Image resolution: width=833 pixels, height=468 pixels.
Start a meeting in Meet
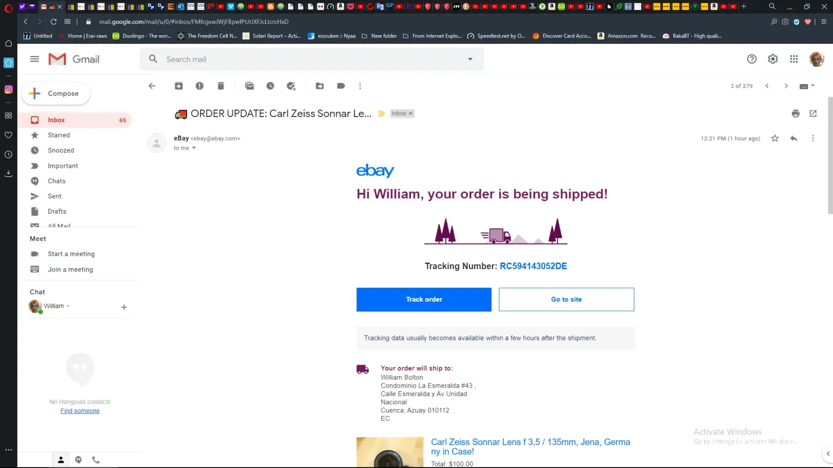pos(71,254)
